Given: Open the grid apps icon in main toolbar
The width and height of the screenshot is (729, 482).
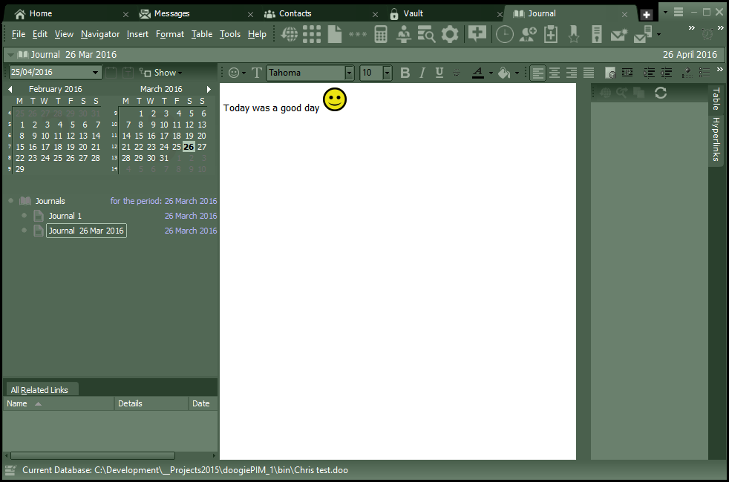Looking at the screenshot, I should pyautogui.click(x=312, y=34).
